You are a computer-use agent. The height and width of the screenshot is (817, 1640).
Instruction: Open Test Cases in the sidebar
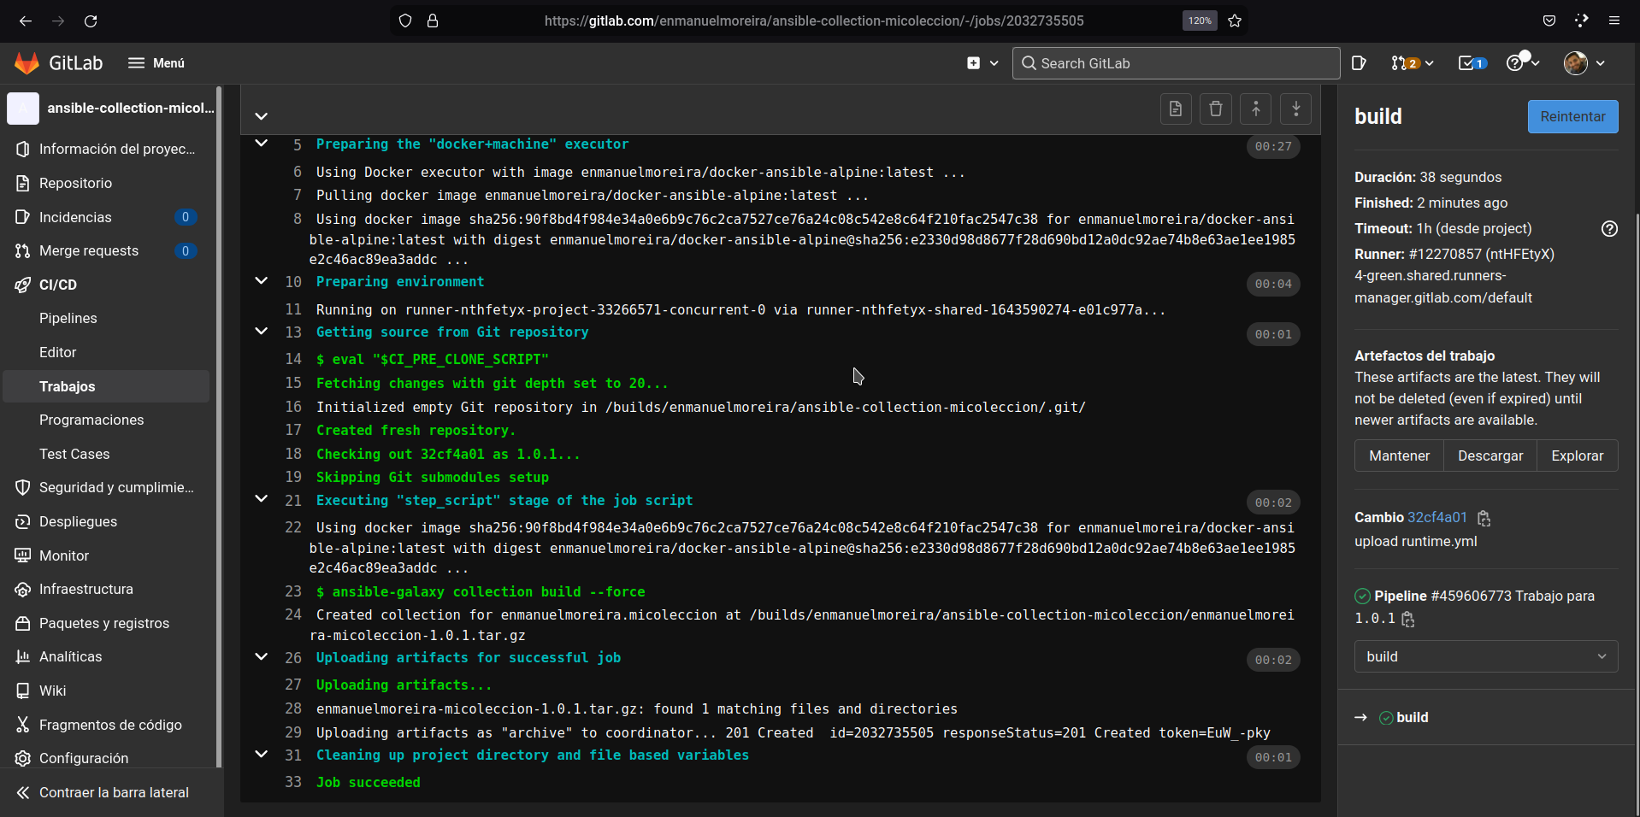coord(106,454)
